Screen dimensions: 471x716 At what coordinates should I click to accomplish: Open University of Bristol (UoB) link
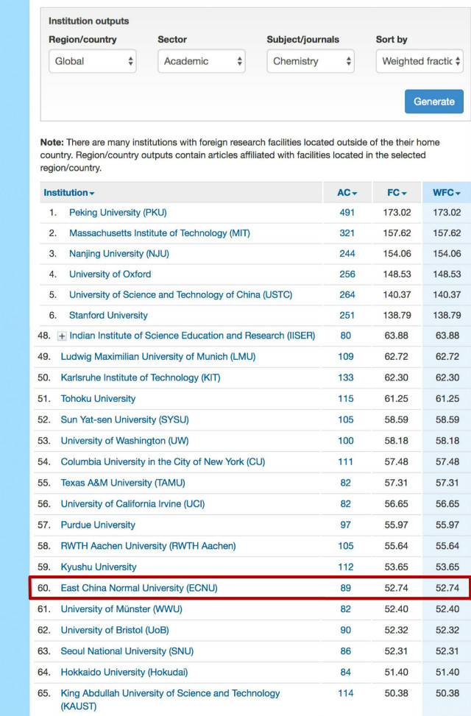click(121, 630)
